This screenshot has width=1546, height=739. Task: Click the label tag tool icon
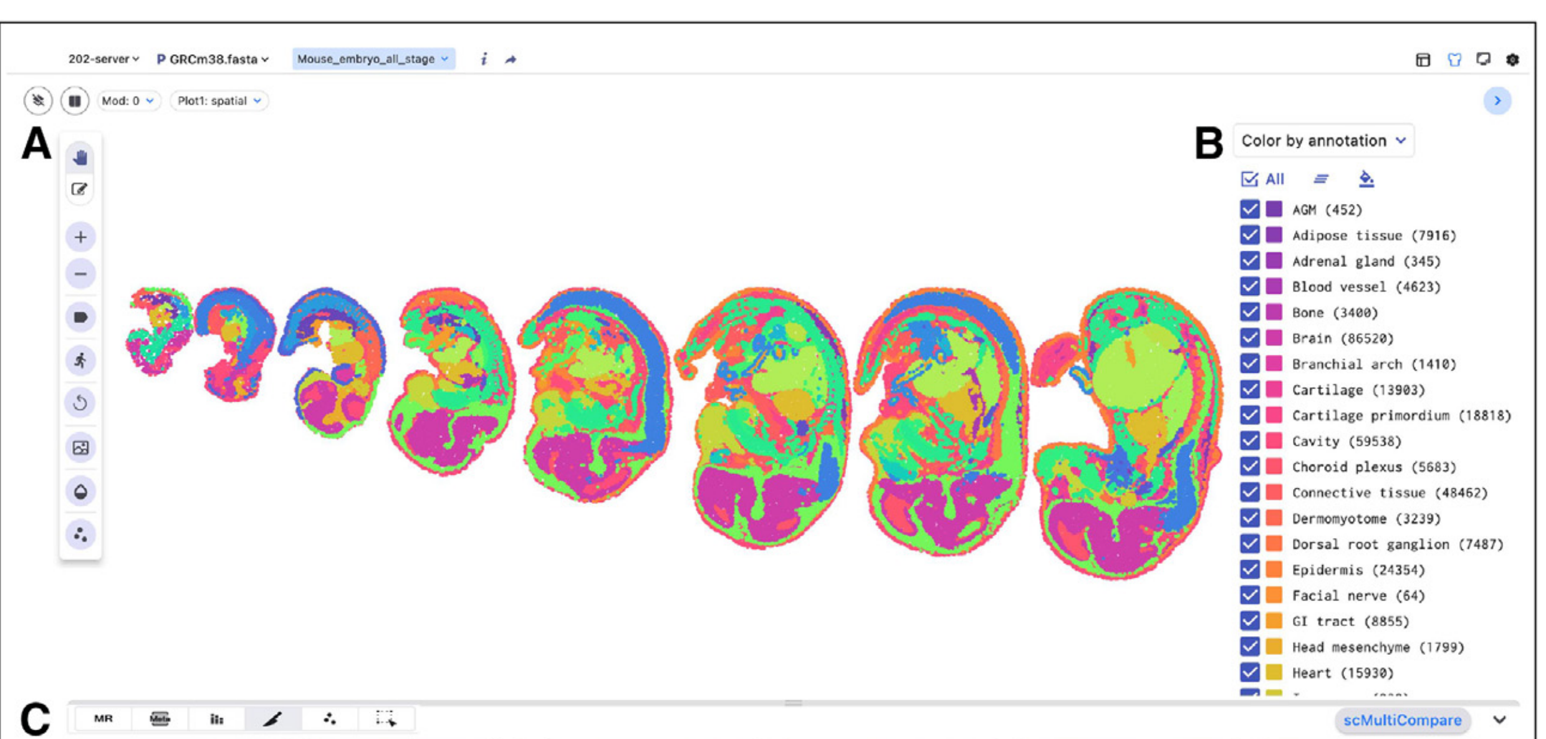coord(80,317)
